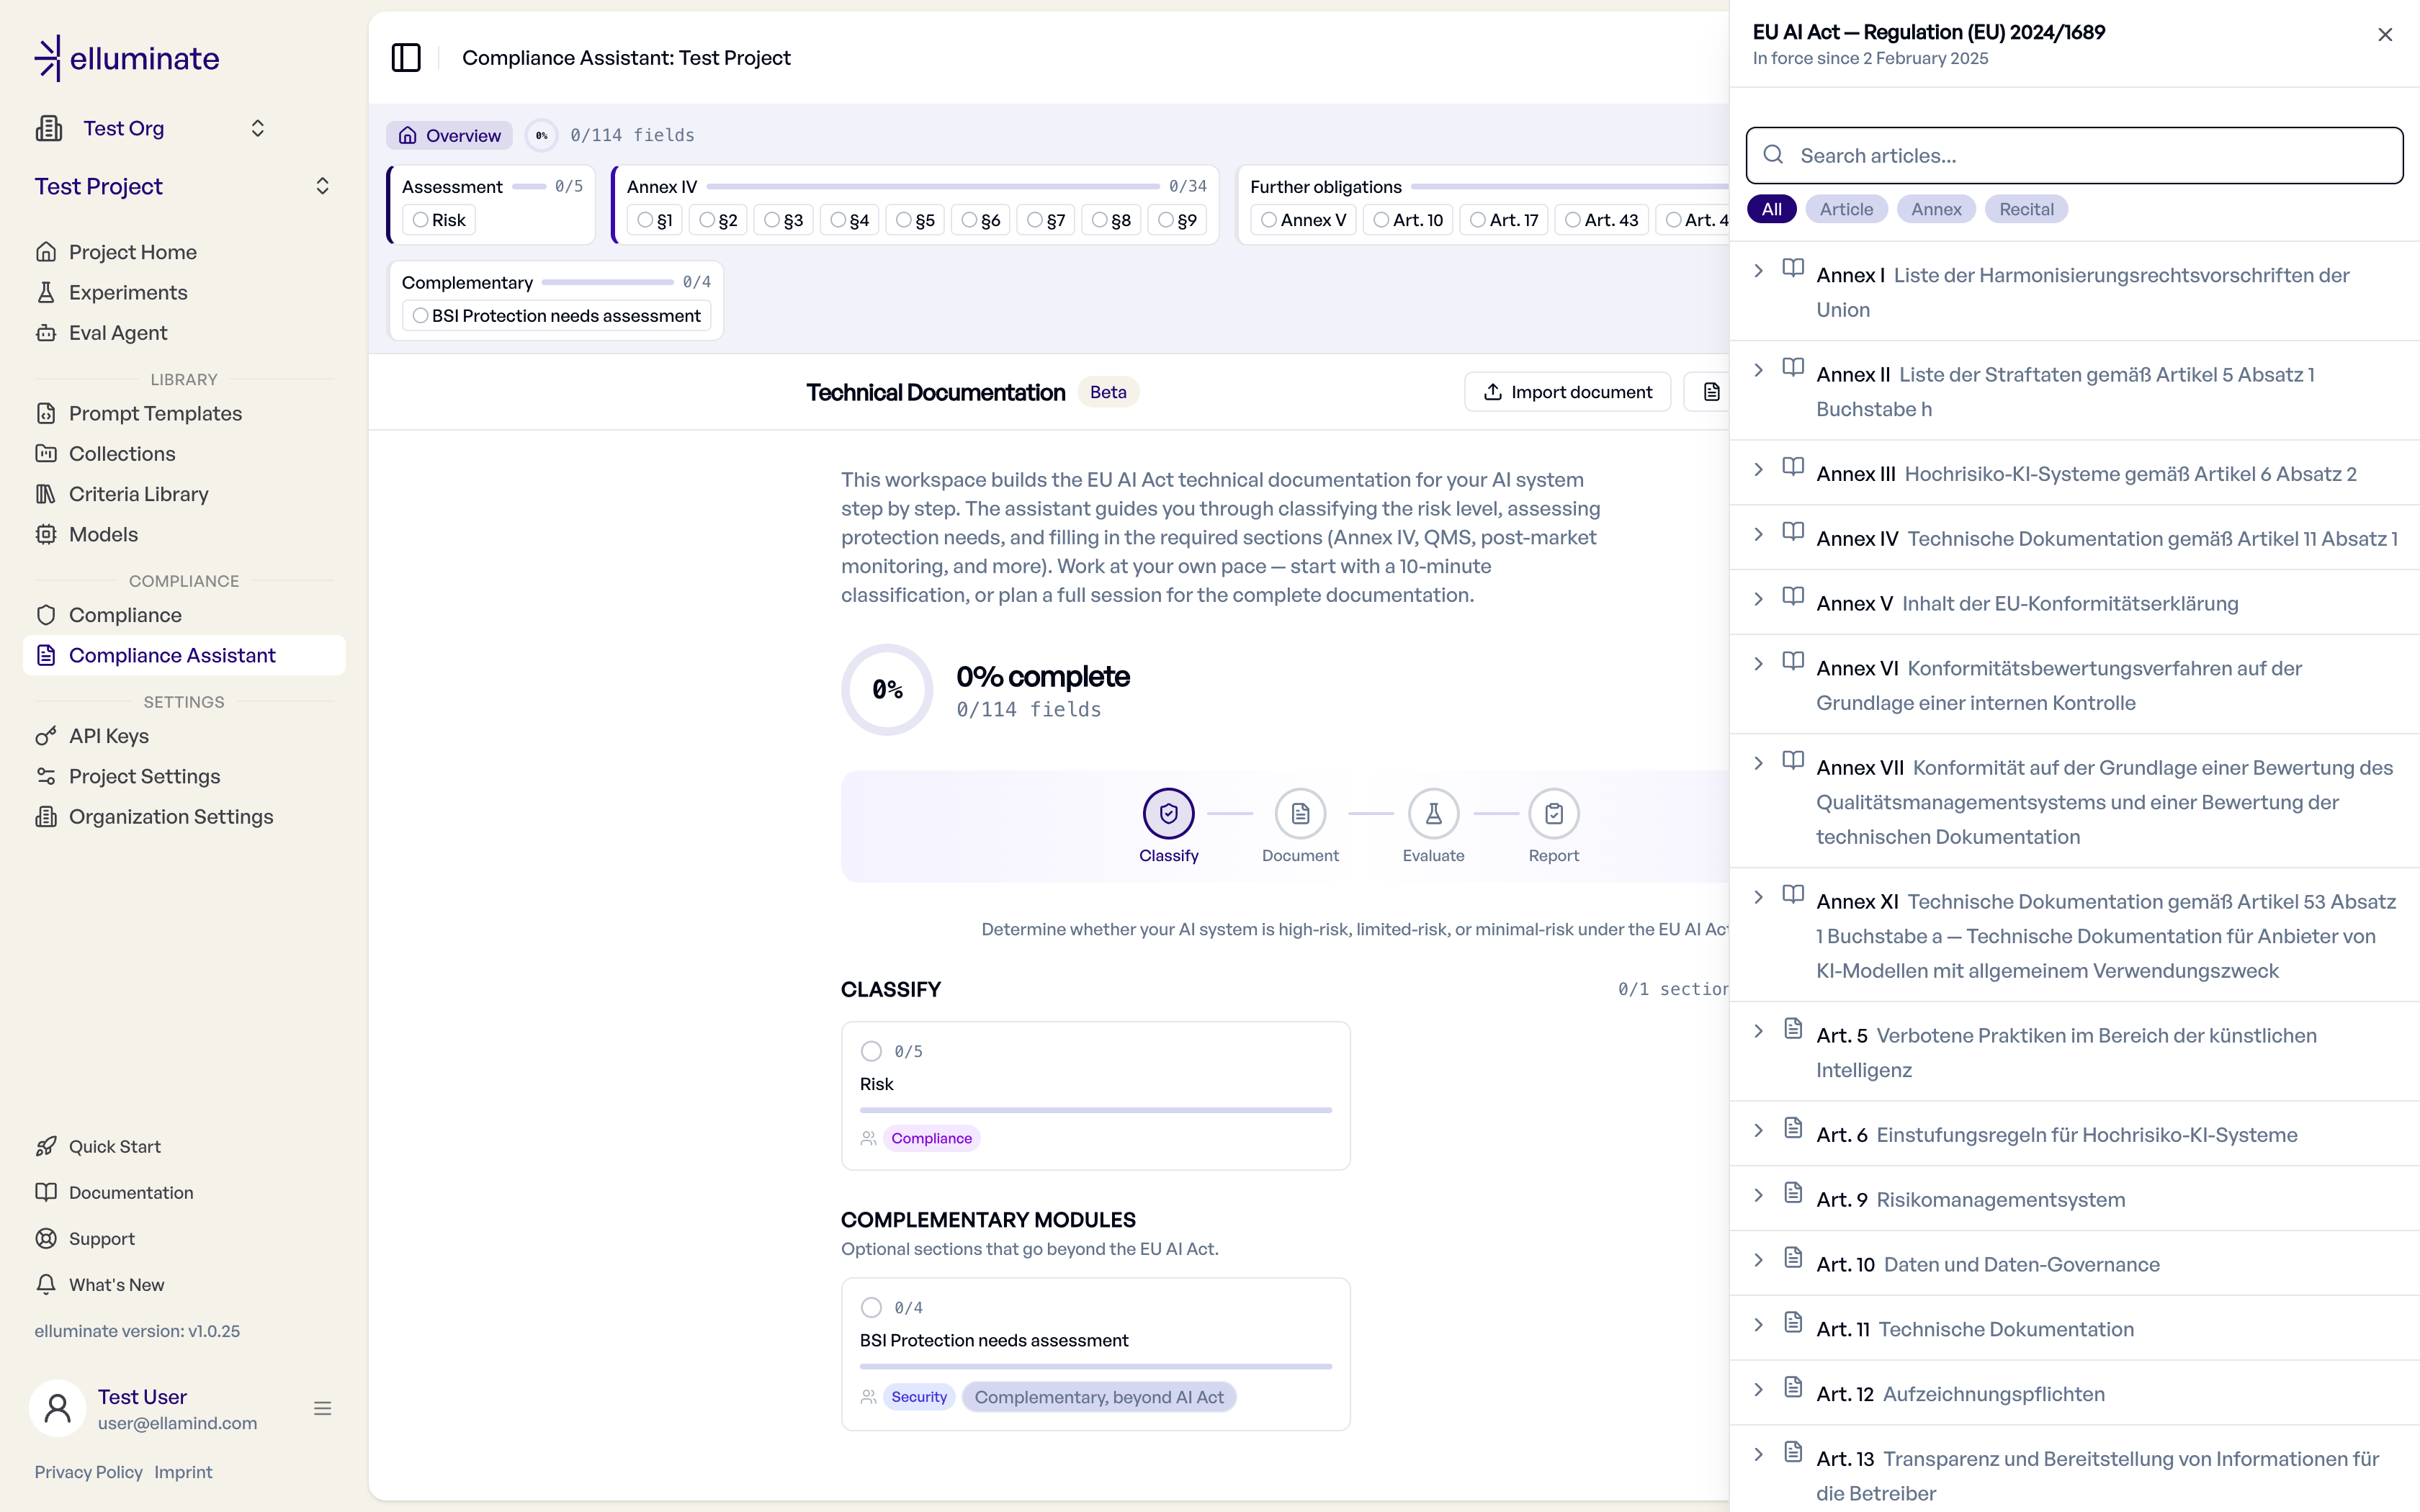The height and width of the screenshot is (1512, 2420).
Task: Select §9 chip in Annex IV
Action: click(x=1178, y=220)
